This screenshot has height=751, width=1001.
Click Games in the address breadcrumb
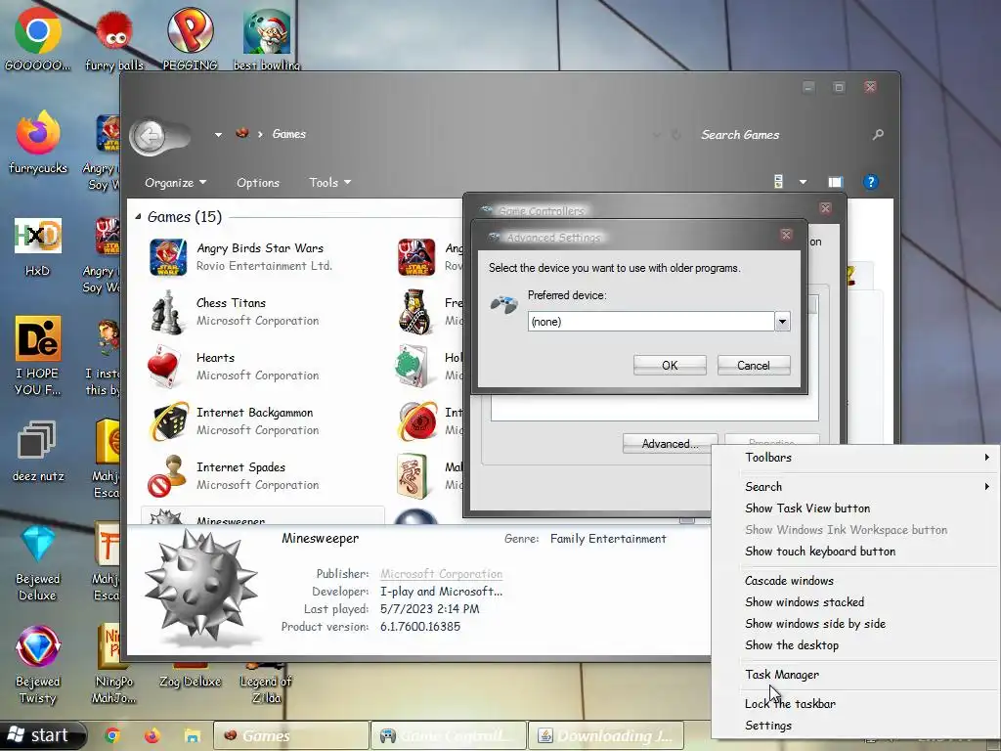(289, 134)
